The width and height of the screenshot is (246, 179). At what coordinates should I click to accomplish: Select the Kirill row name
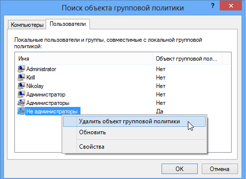31,78
